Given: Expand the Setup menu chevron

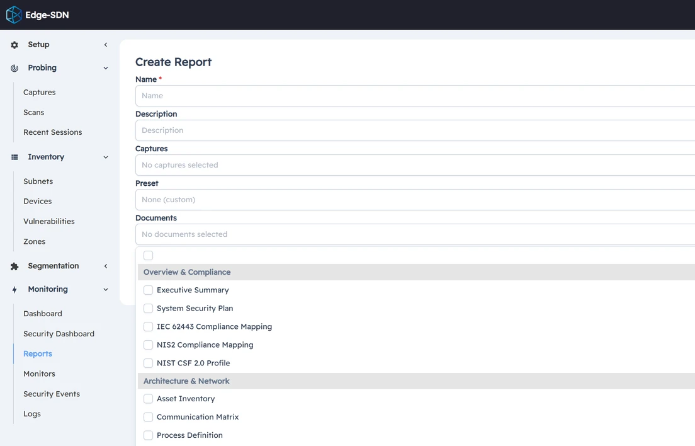Looking at the screenshot, I should point(106,44).
